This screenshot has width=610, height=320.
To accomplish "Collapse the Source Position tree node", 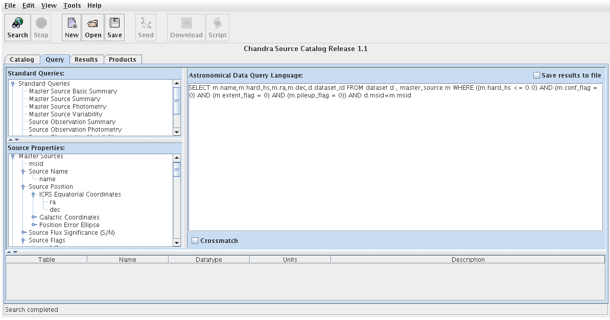I will click(23, 187).
